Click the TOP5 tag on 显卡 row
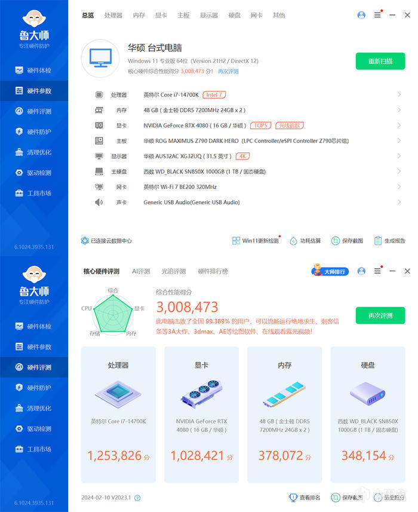Screen dimensions: 418x512 260,125
